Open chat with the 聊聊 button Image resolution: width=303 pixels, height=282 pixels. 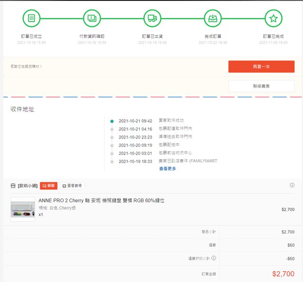[48, 186]
